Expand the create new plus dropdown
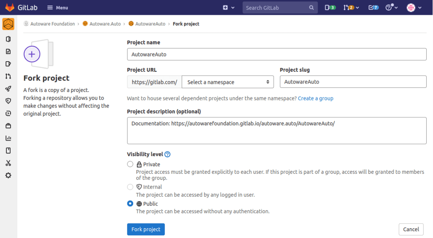433x238 pixels. pos(228,8)
